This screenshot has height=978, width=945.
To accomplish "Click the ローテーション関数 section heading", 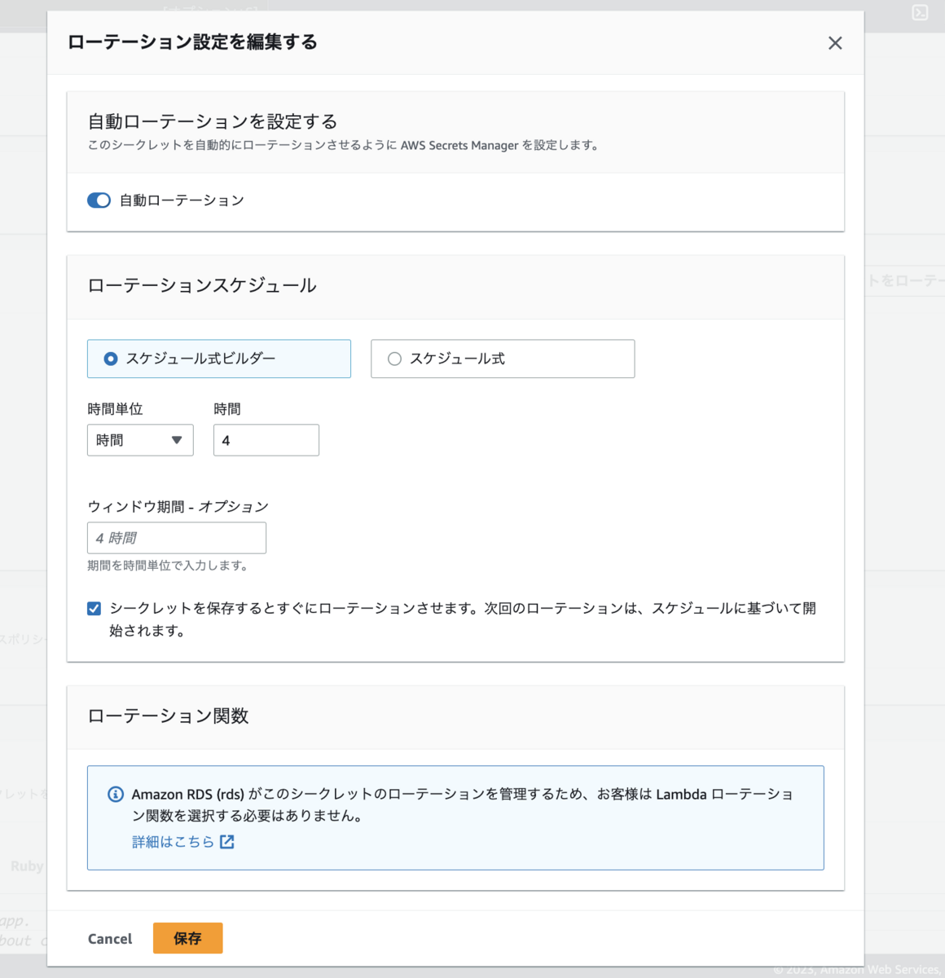I will tap(168, 716).
